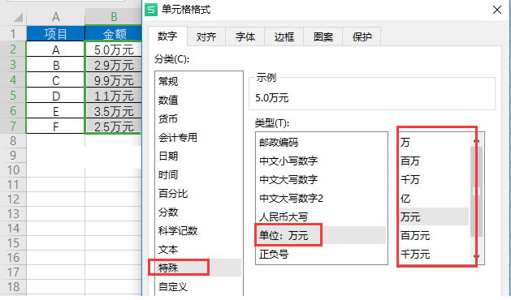Select row 8 header
Screen dimensions: 511x300
[x=13, y=141]
